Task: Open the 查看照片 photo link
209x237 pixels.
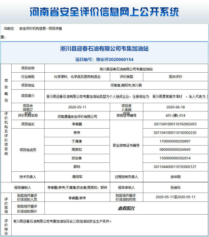Action: [126, 208]
